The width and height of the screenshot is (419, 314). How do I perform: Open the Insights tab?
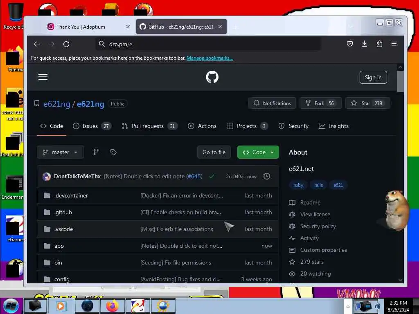(333, 126)
